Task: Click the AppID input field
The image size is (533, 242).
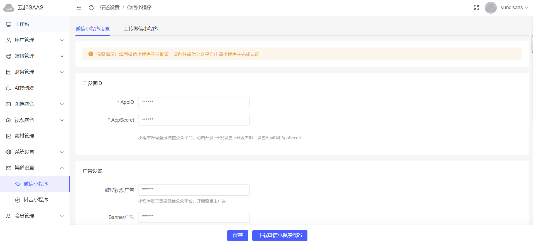Action: coord(194,103)
